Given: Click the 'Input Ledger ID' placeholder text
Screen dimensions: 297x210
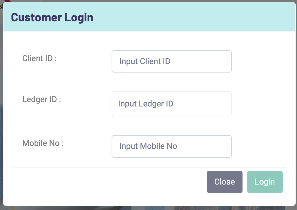Looking at the screenshot, I should point(146,104).
